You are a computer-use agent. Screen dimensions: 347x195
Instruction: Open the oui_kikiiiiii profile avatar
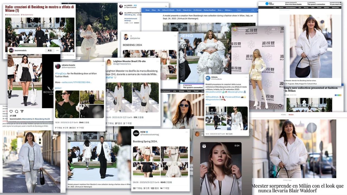(121, 6)
